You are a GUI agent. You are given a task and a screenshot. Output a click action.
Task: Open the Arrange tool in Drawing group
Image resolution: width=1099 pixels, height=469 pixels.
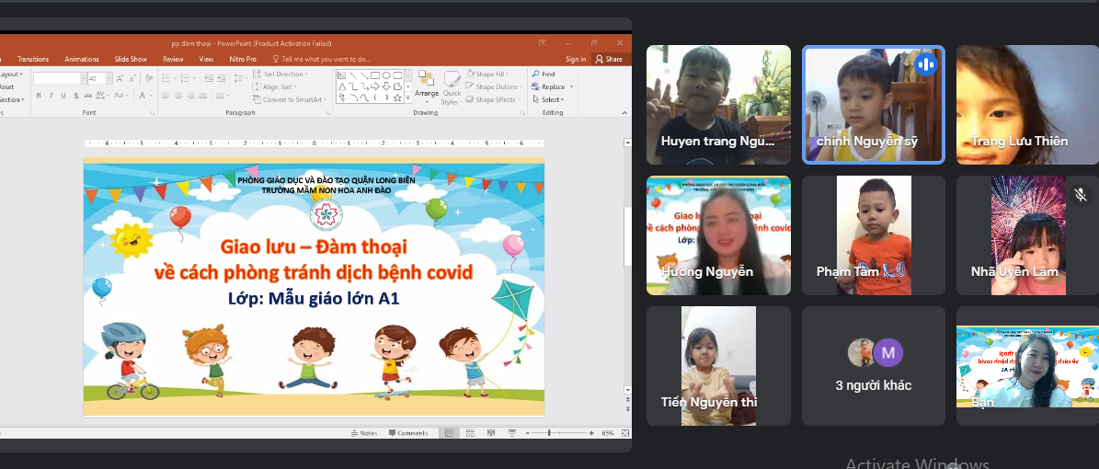[426, 84]
